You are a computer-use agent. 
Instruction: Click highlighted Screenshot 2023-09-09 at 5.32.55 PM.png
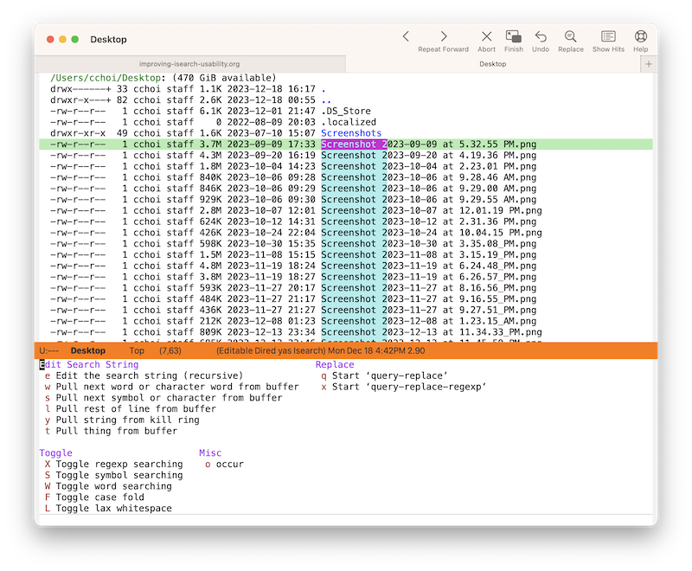point(428,144)
